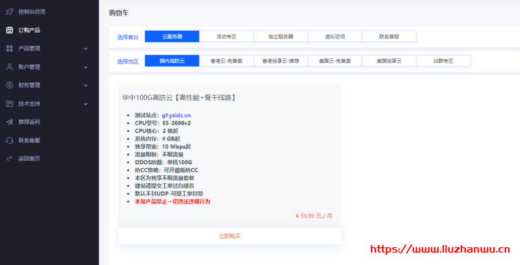This screenshot has height=265, width=520.
Task: Choose the 香港云-免备案 region tab
Action: click(x=226, y=61)
